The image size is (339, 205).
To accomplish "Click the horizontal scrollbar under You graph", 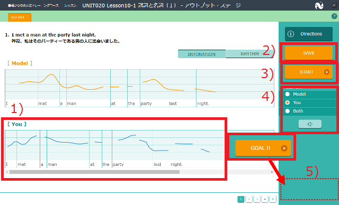I will [94, 172].
